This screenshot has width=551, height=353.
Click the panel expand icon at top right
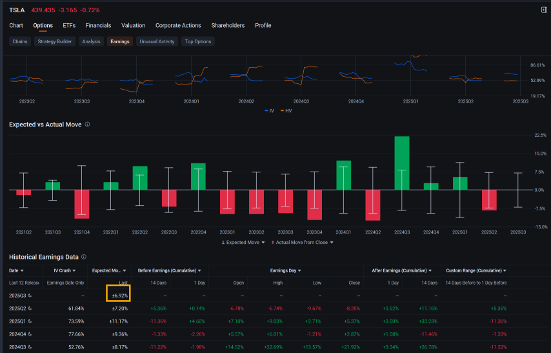543,10
